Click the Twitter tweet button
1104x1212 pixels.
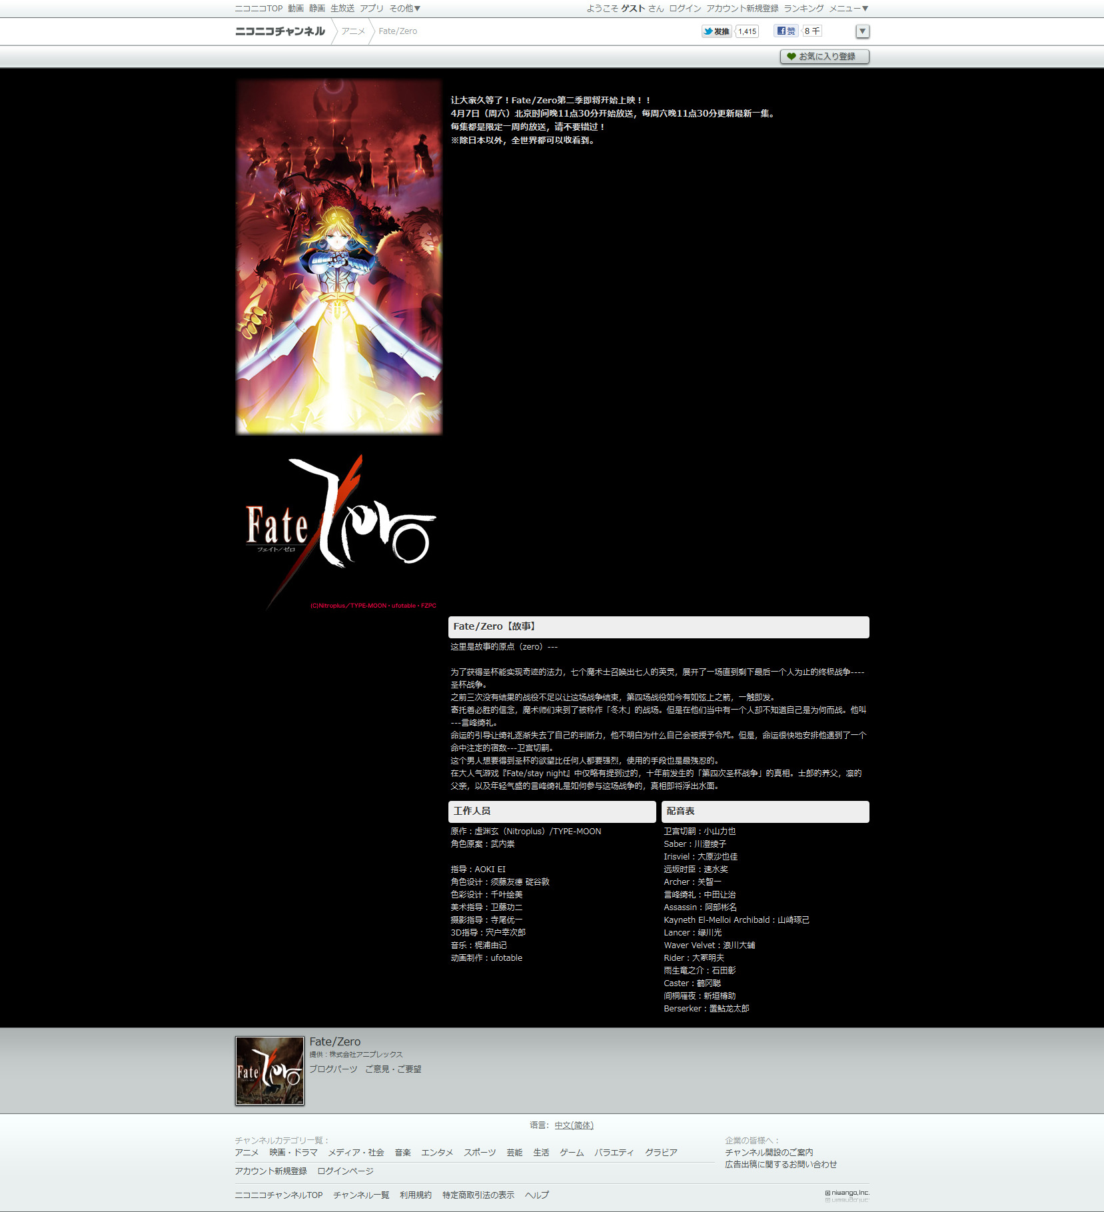tap(716, 31)
